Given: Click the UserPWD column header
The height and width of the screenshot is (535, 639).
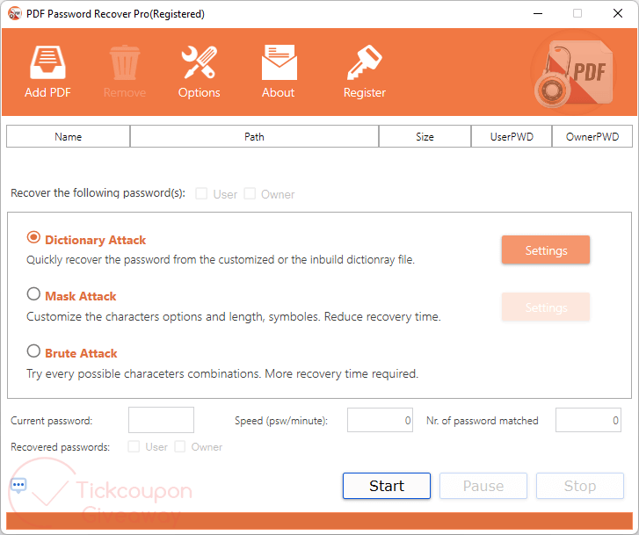Looking at the screenshot, I should (x=512, y=136).
